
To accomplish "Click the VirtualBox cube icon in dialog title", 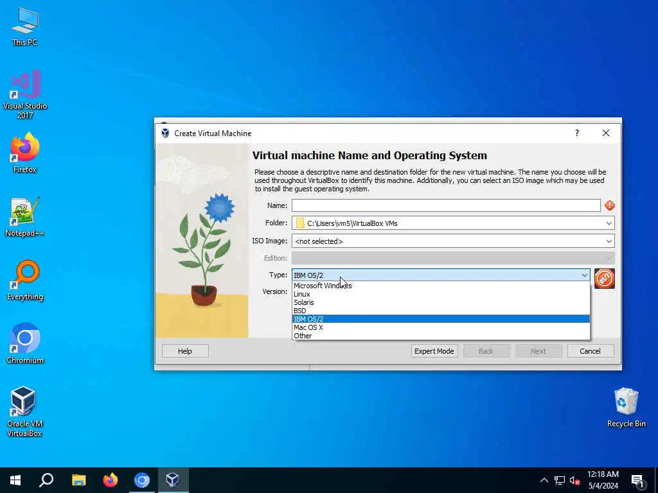I will pos(165,134).
